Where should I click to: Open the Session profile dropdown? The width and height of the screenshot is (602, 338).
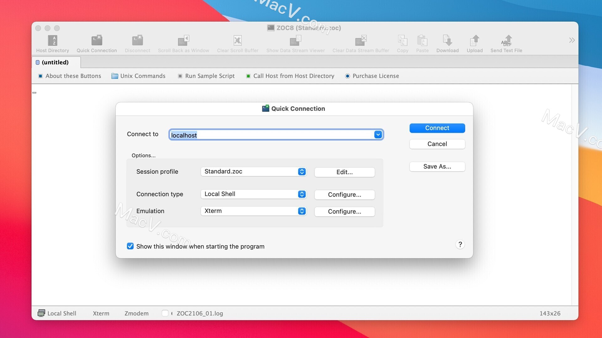pyautogui.click(x=253, y=172)
